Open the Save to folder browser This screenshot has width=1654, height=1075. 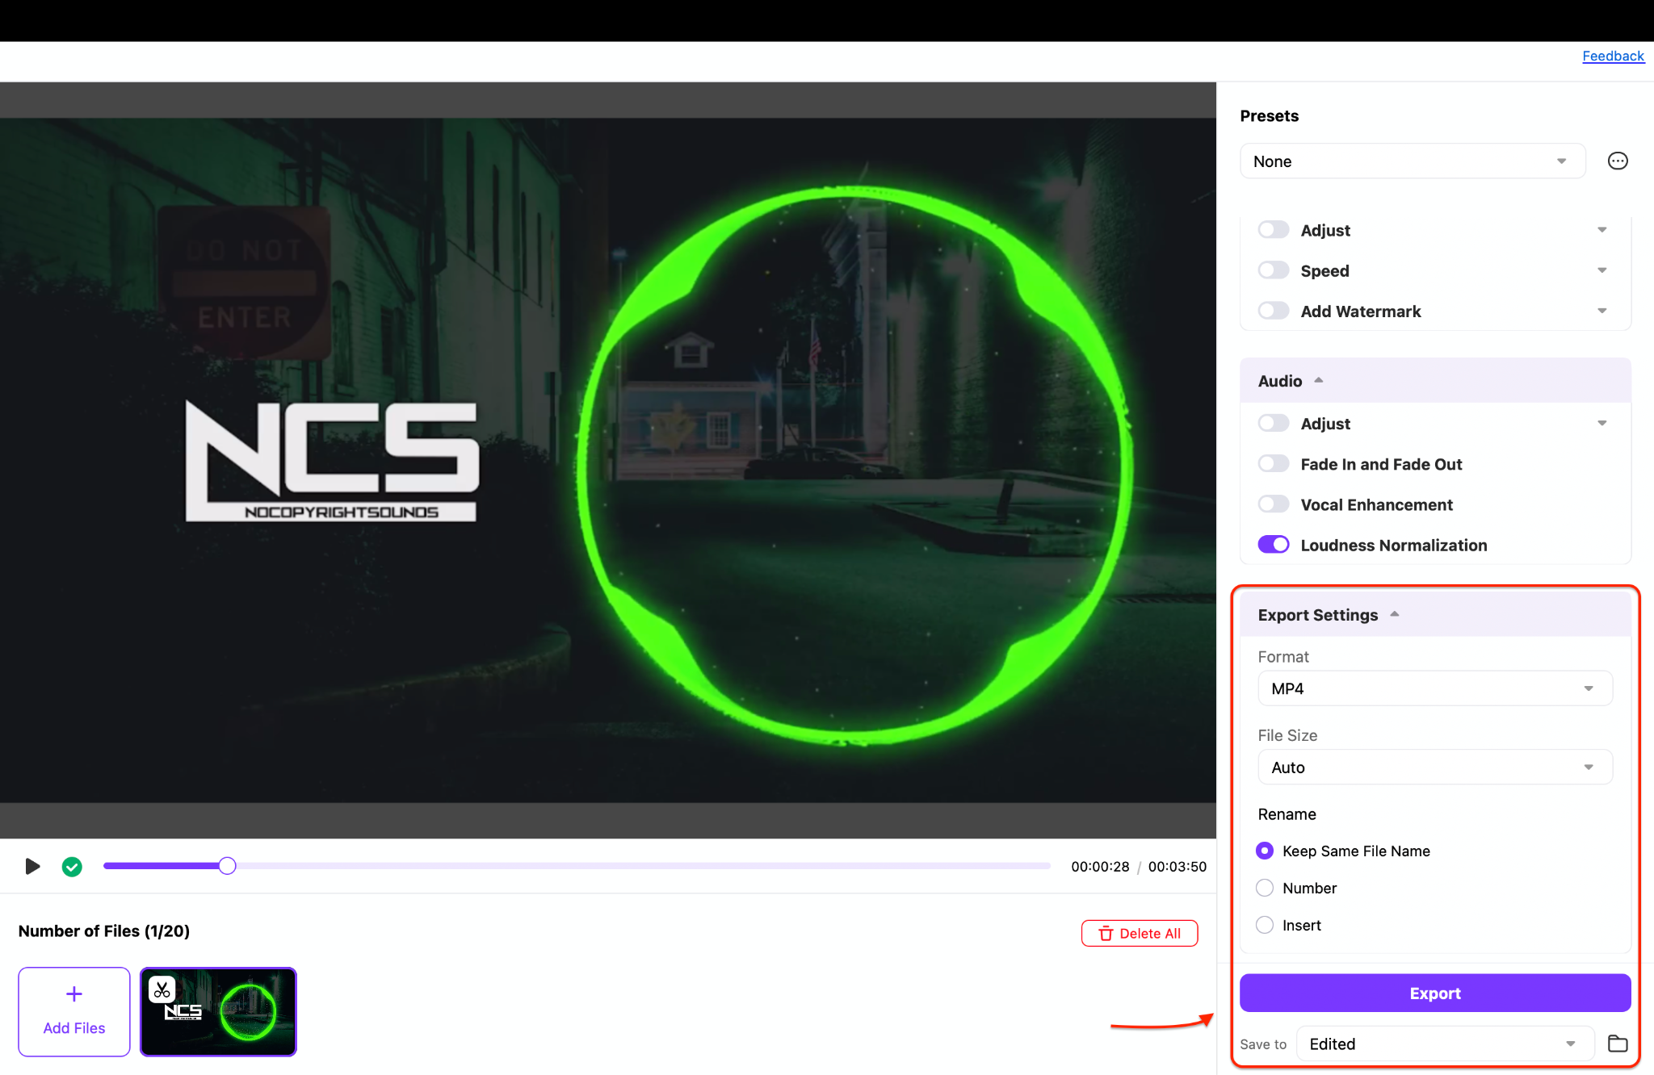pos(1618,1044)
